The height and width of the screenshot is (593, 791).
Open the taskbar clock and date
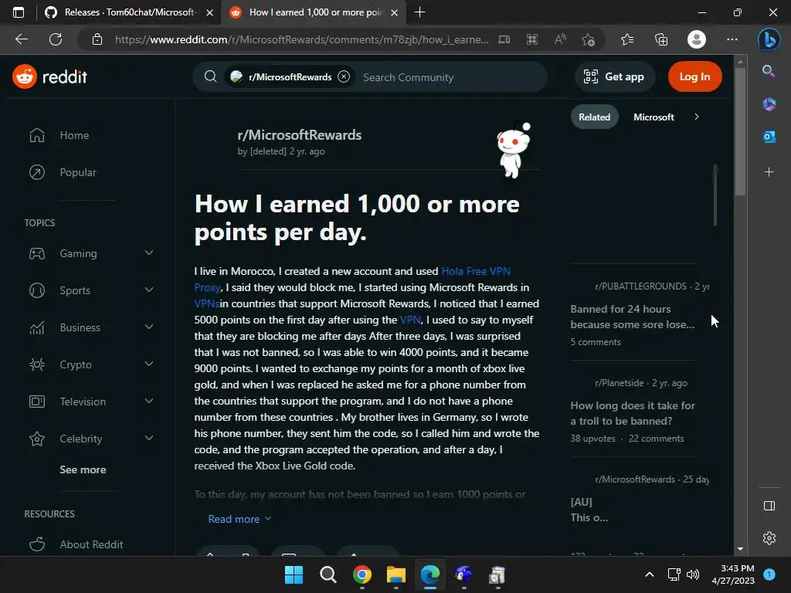pos(733,574)
